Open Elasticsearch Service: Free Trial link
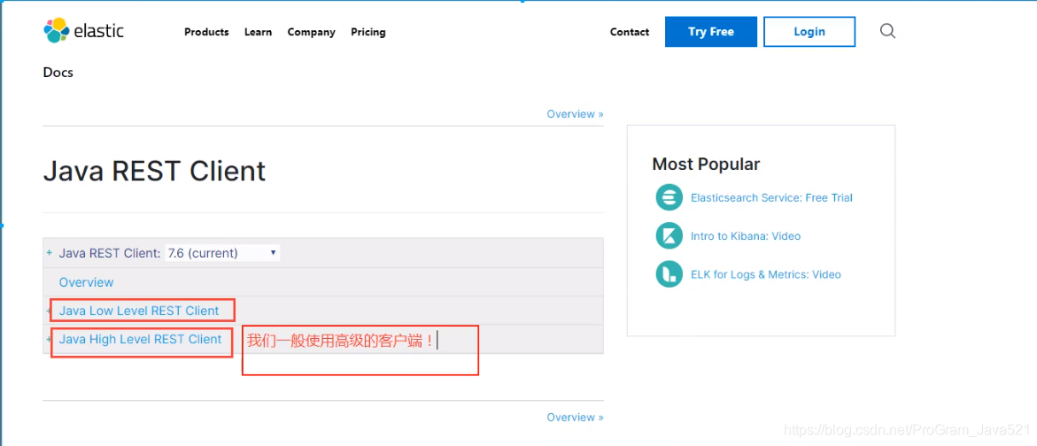The width and height of the screenshot is (1037, 446). coord(772,197)
